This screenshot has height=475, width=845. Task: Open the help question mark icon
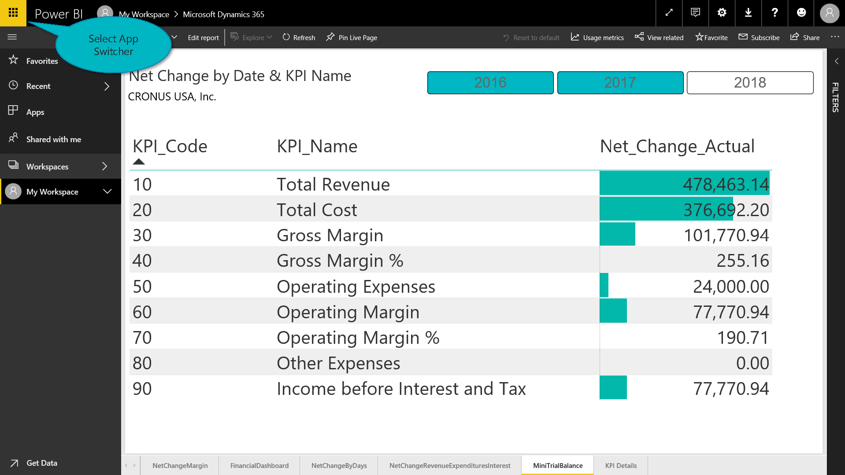[x=775, y=13]
